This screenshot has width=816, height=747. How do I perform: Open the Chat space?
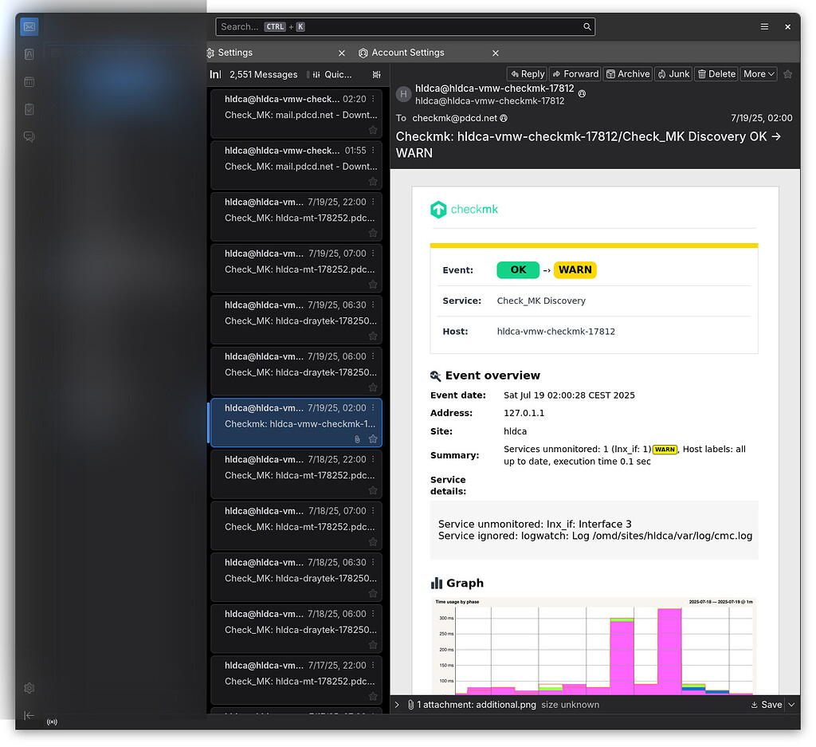[x=29, y=136]
